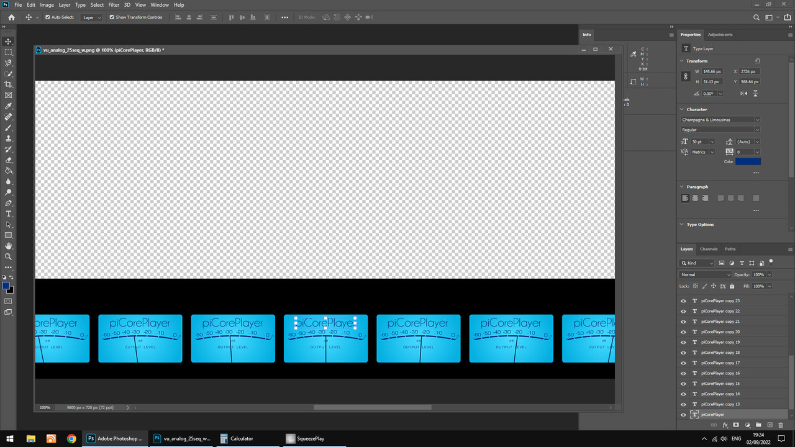Screen dimensions: 795x447
Task: Add a layer style with fx icon
Action: (725, 425)
